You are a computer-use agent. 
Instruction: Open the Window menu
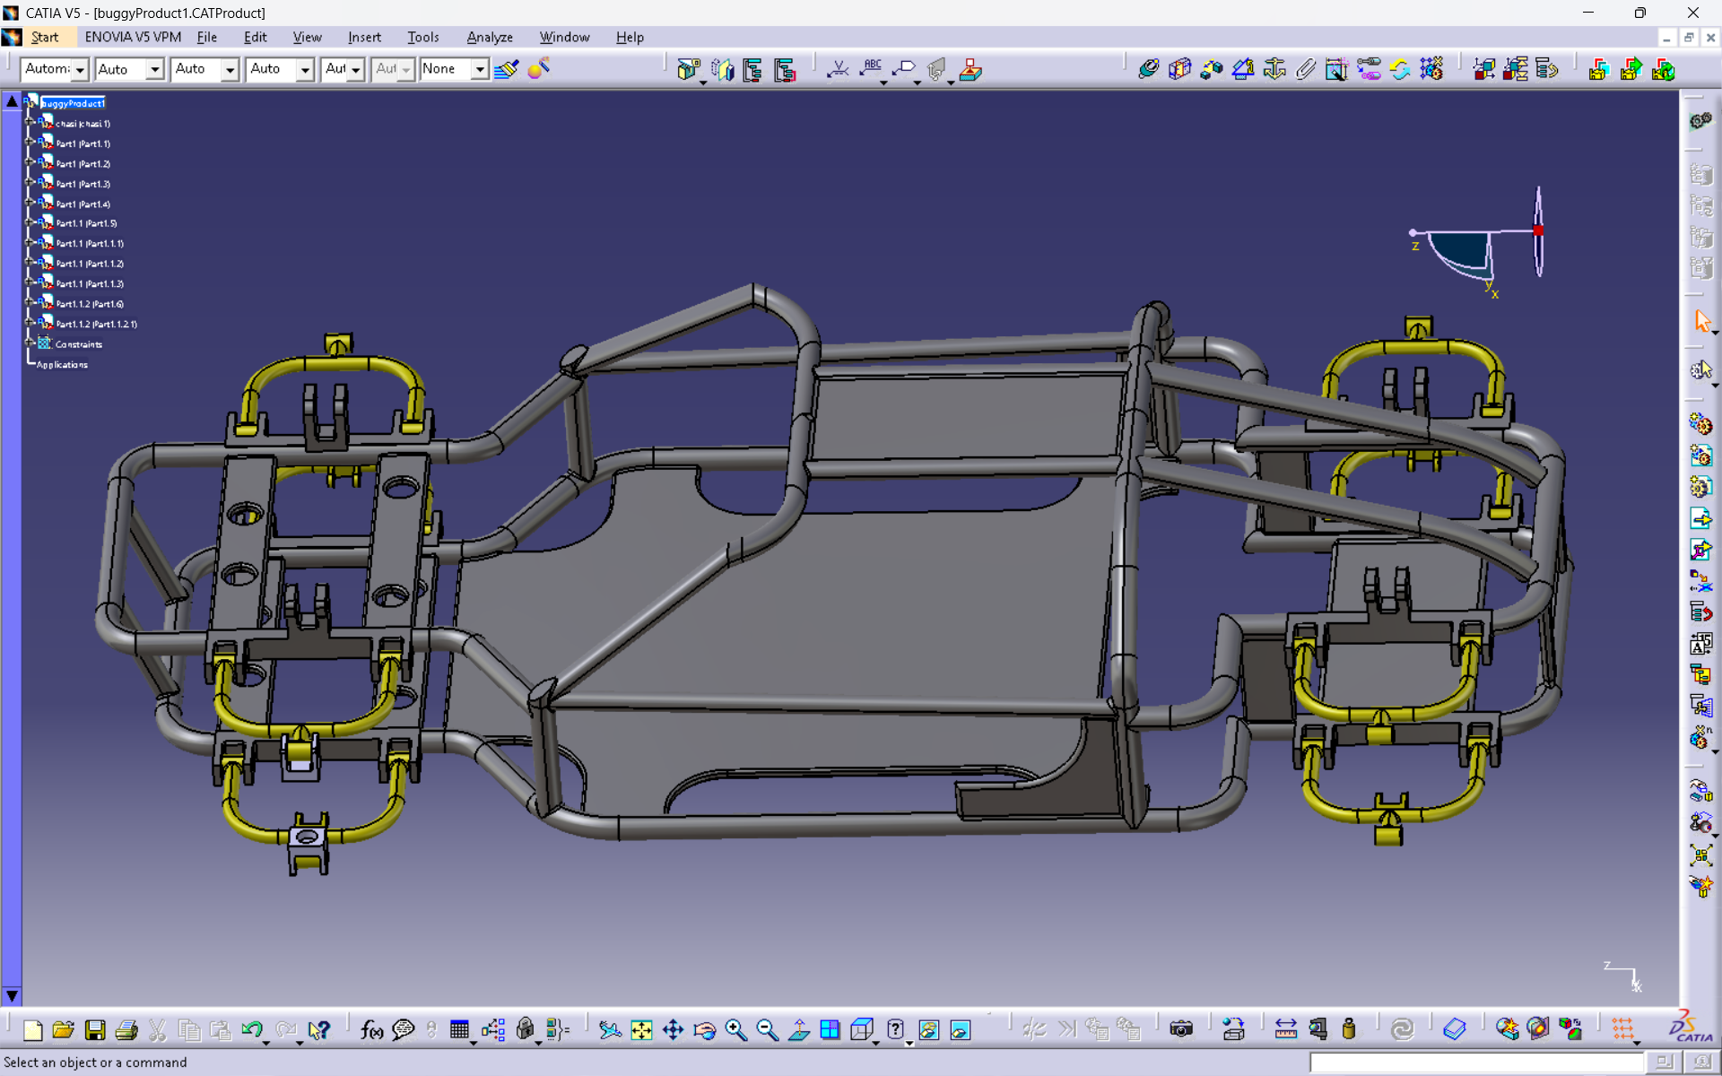[x=564, y=37]
